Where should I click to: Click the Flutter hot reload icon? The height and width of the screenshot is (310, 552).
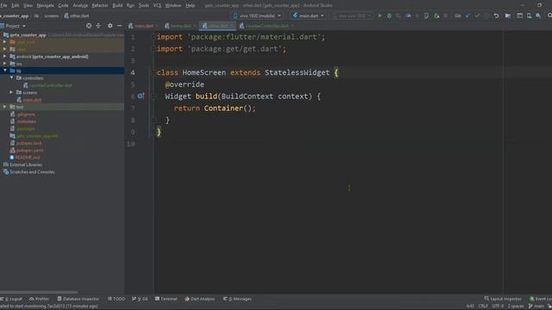coord(417,15)
